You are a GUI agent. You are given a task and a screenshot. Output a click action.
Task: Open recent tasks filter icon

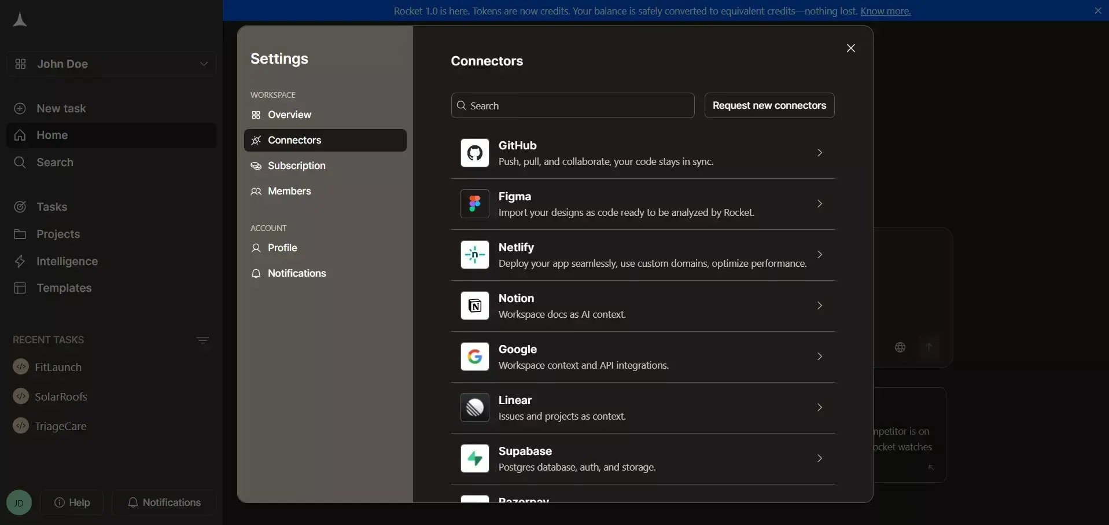coord(202,340)
